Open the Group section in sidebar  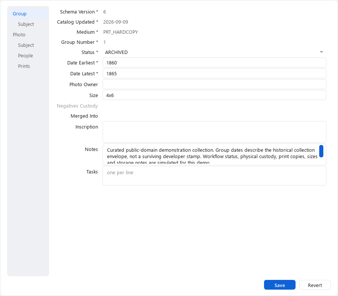click(x=28, y=13)
